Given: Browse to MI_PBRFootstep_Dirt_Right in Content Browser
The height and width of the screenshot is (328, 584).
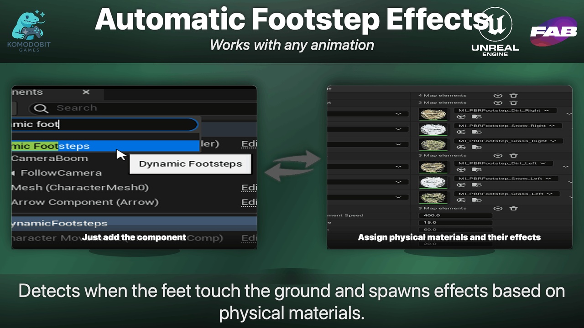Looking at the screenshot, I should tap(477, 117).
